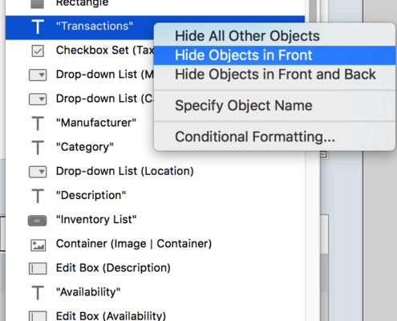Screen dimensions: 397x321
Task: Click the Manufacturer text T icon
Action: click(38, 124)
